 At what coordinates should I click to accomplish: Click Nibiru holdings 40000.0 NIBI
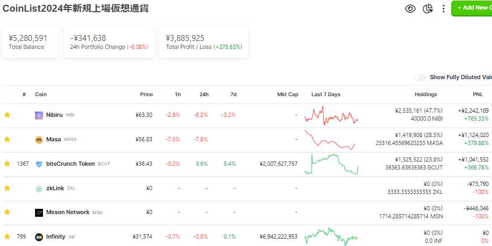tap(427, 119)
